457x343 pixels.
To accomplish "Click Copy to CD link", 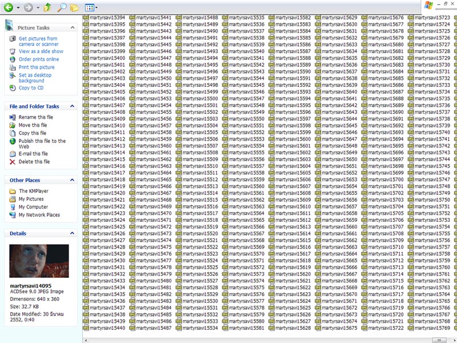I will click(x=31, y=88).
